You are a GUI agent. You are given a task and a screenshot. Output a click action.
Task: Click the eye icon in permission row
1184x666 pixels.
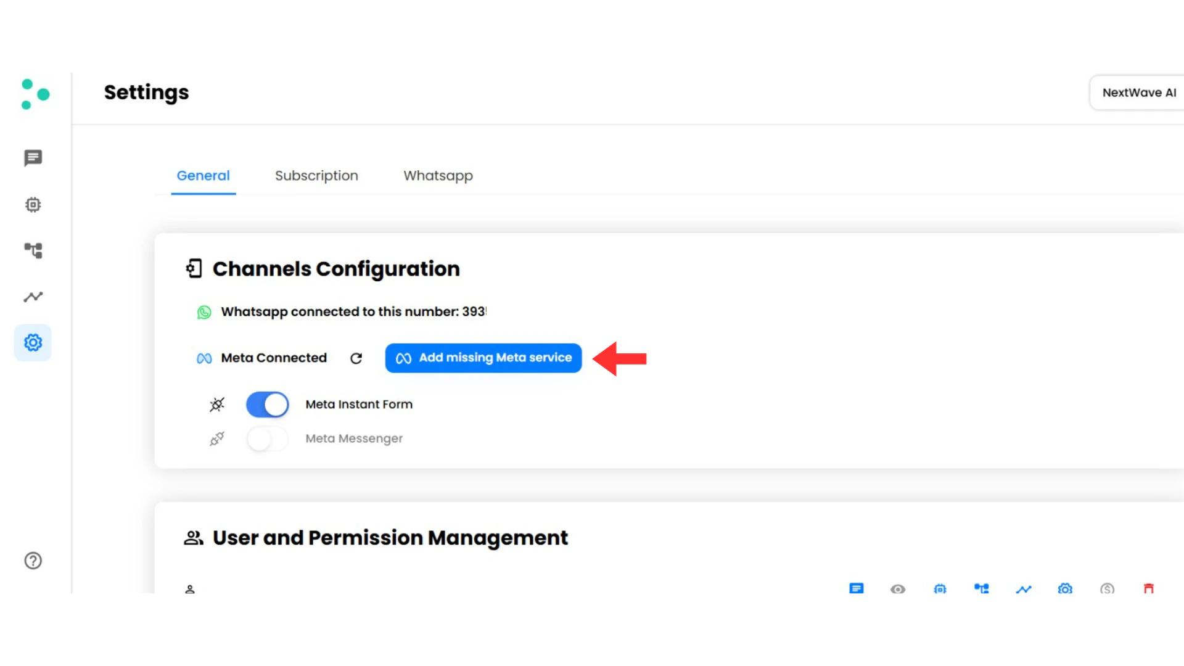(898, 589)
